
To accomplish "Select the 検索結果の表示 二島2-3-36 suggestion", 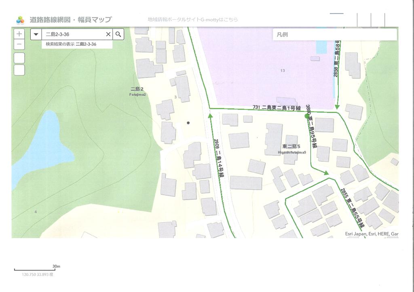I will [71, 44].
